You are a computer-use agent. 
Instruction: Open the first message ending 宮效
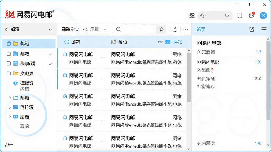[x=122, y=58]
